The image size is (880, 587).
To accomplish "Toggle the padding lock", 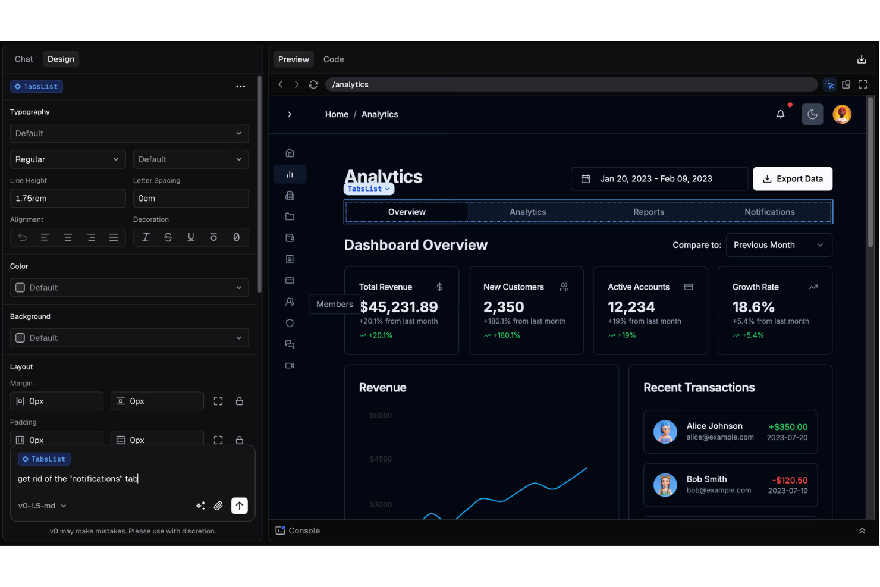I will (x=240, y=440).
